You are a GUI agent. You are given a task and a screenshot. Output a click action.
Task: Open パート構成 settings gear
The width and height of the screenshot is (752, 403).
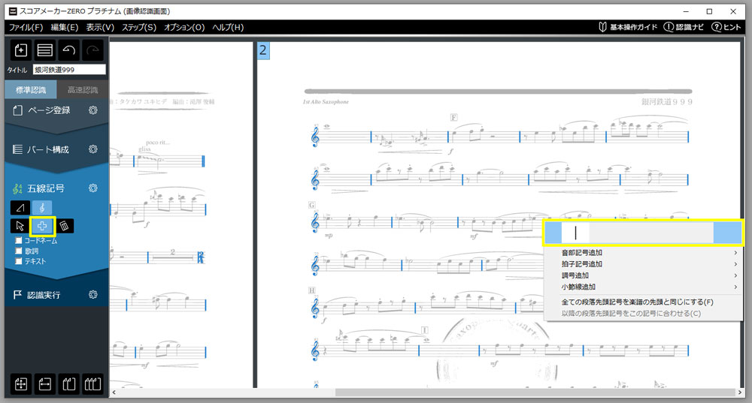point(93,149)
